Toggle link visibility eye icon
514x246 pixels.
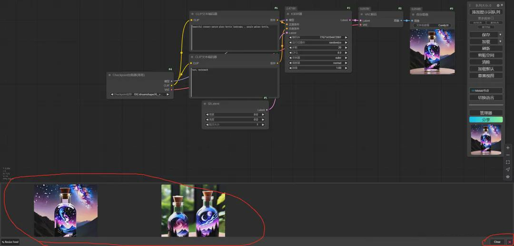coord(508,177)
